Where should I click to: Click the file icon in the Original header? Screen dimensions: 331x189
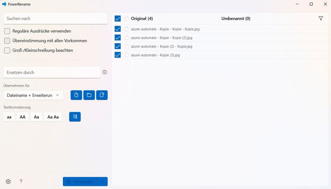pos(127,19)
